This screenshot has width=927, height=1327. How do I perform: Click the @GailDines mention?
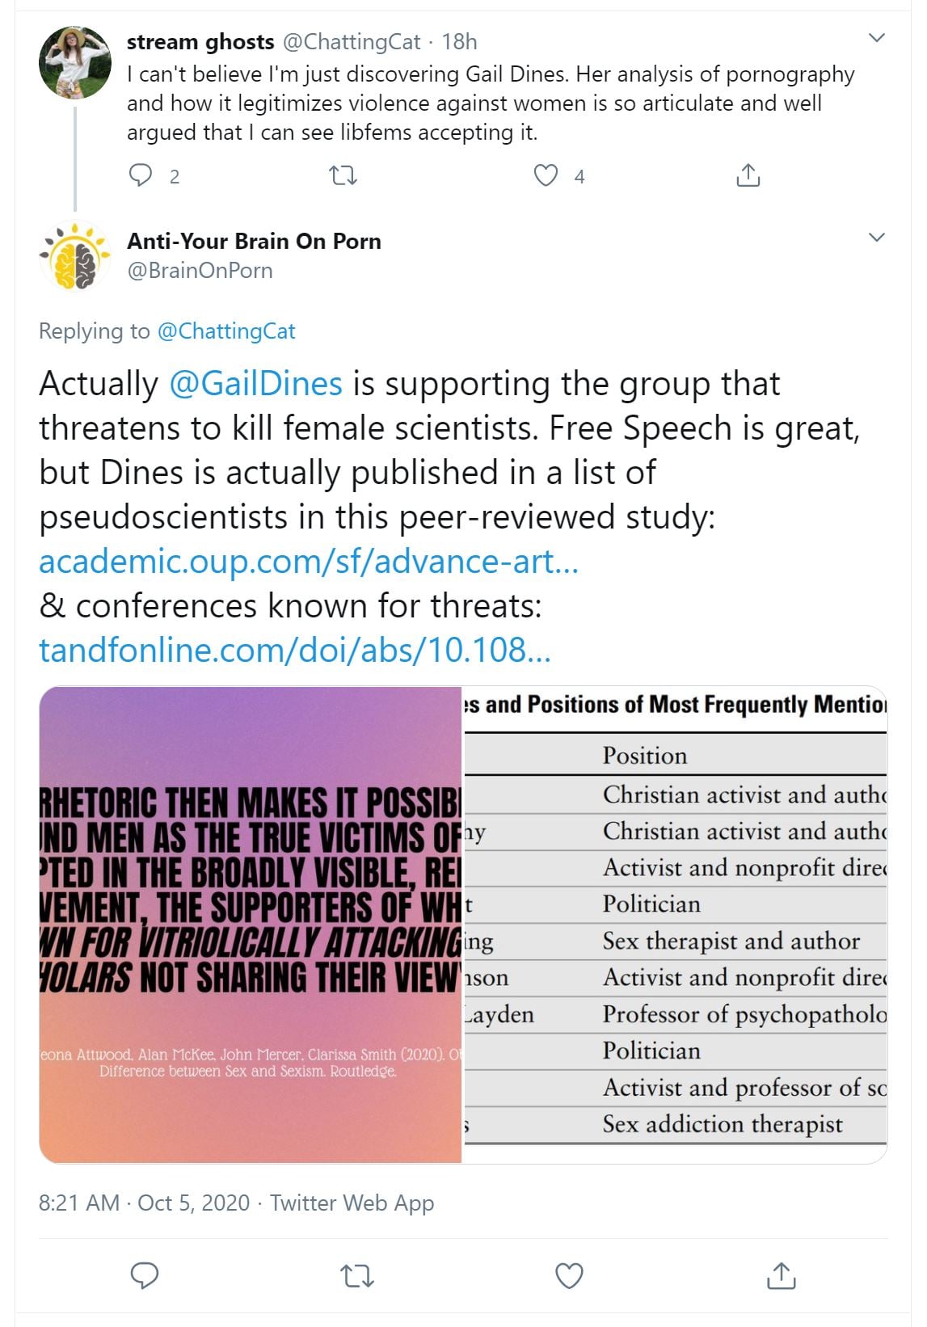pyautogui.click(x=255, y=383)
